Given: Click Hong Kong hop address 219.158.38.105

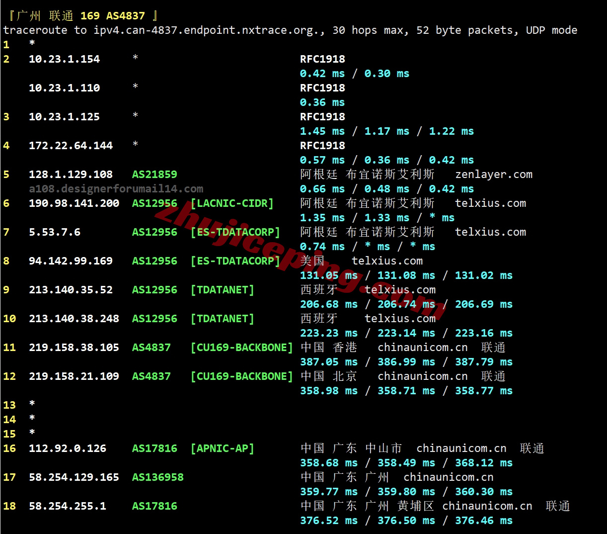Looking at the screenshot, I should coord(74,348).
